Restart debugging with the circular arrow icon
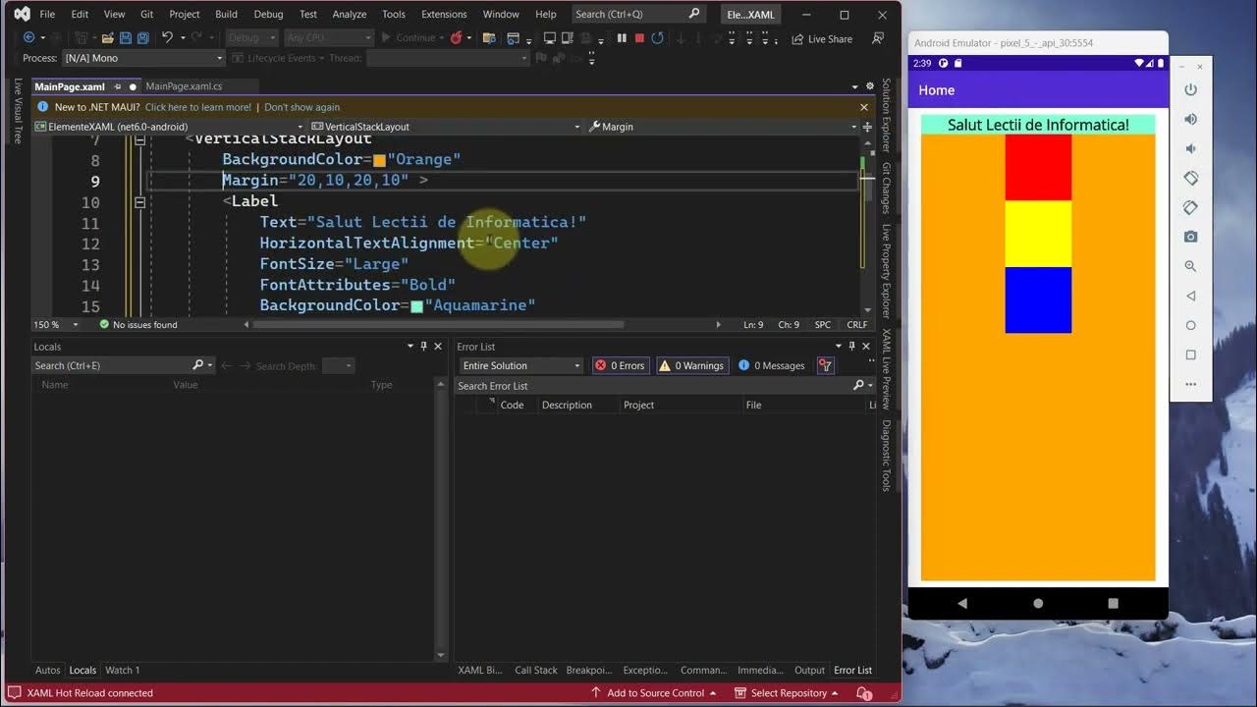 (x=657, y=38)
